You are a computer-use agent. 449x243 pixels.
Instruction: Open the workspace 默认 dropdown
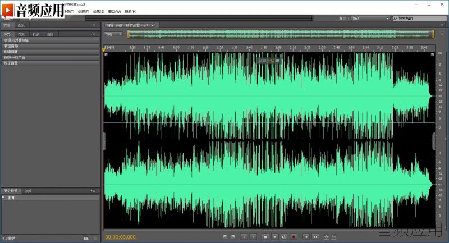point(370,19)
